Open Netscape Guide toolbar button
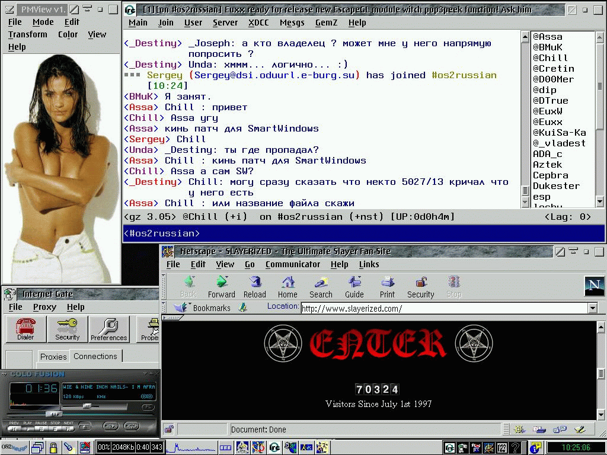The image size is (607, 455). [x=354, y=287]
